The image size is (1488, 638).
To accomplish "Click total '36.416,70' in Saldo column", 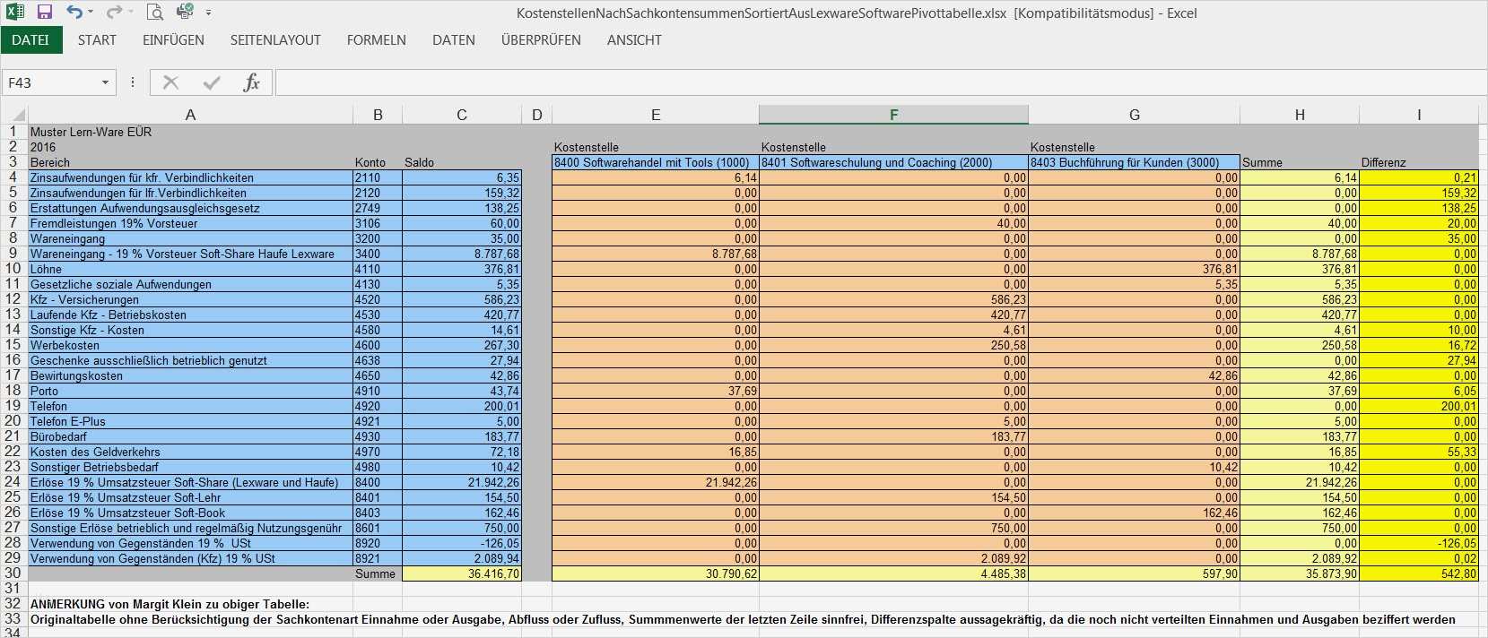I will 461,573.
